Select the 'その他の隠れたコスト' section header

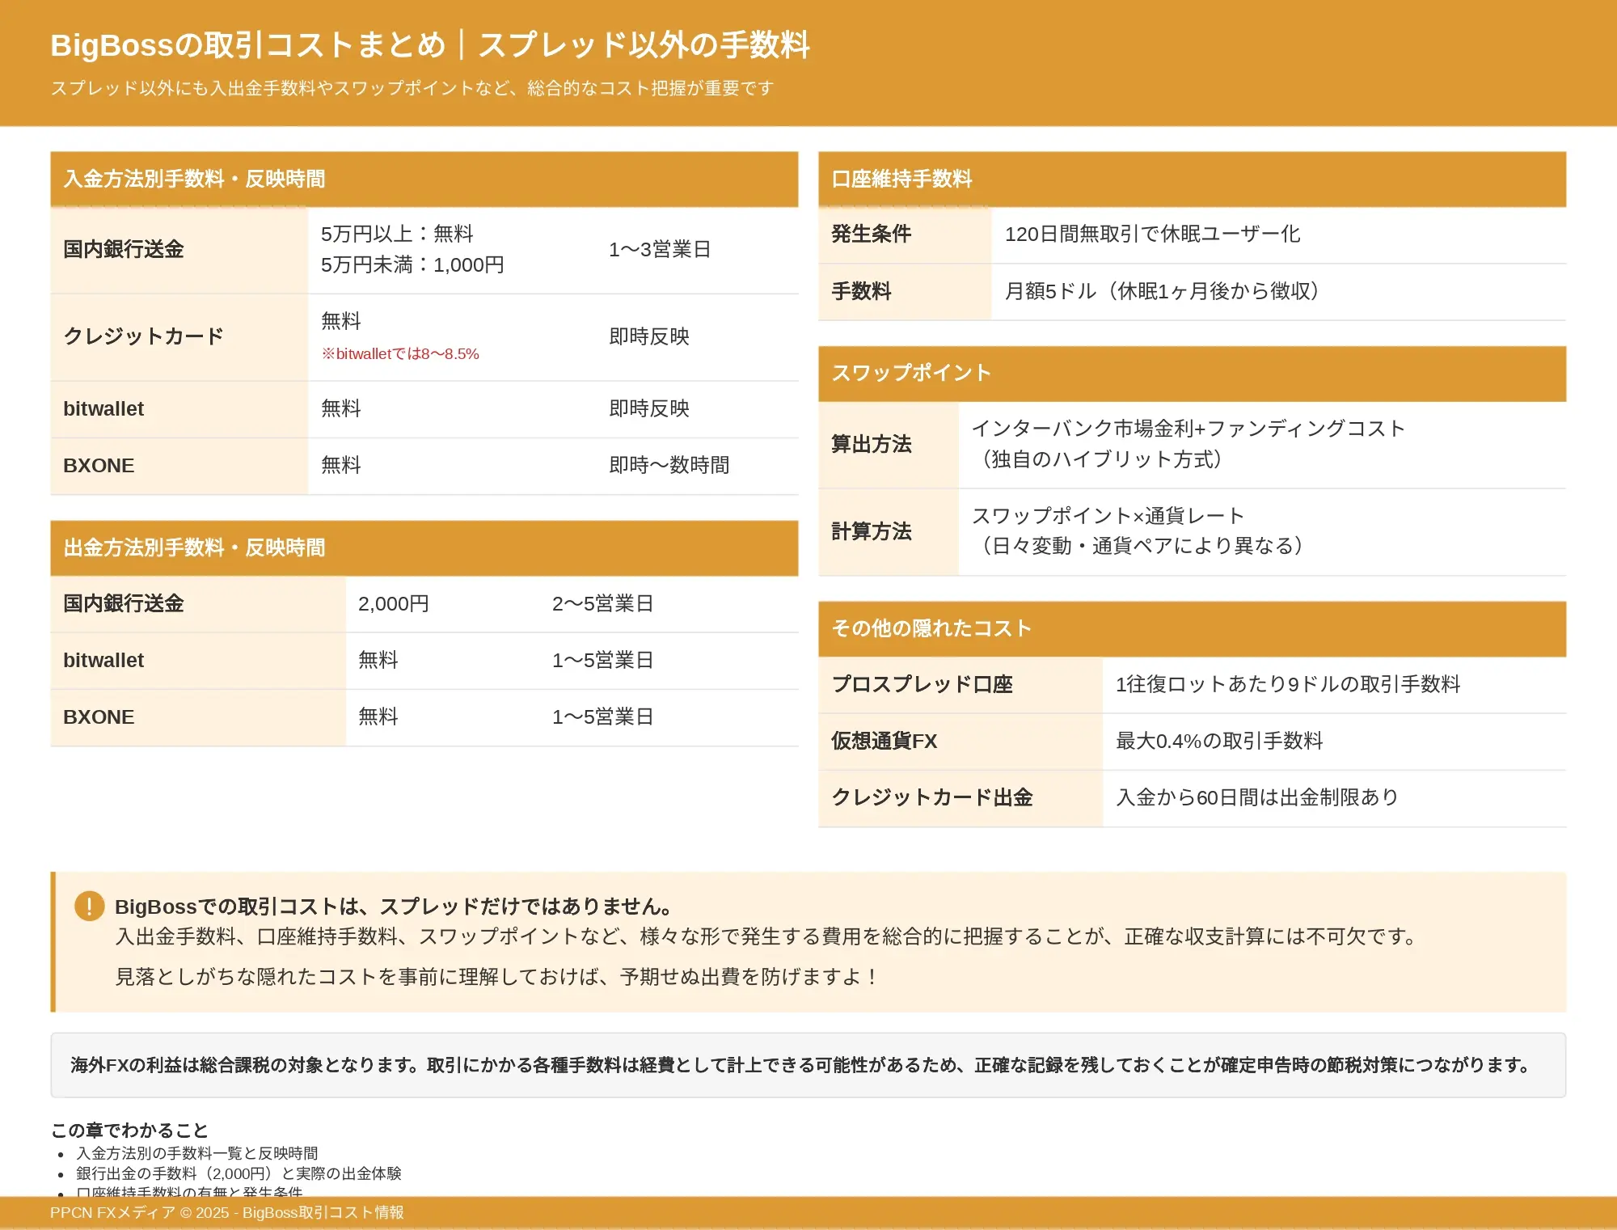[x=1193, y=628]
